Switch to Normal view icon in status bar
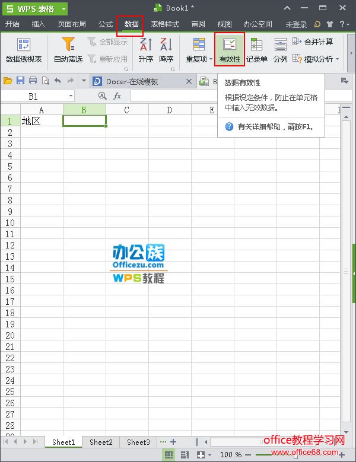 169,455
